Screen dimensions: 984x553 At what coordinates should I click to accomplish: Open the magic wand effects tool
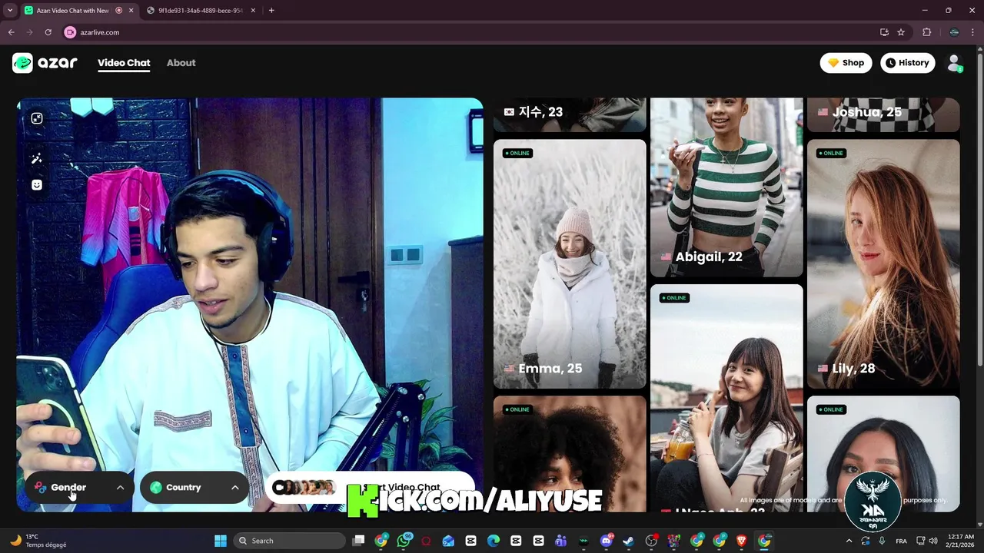tap(37, 159)
